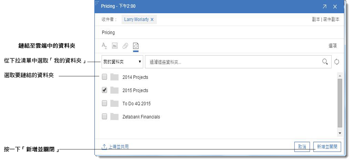The width and height of the screenshot is (351, 161).
Task: Open the 我的資料夾 dropdown list
Action: point(122,62)
